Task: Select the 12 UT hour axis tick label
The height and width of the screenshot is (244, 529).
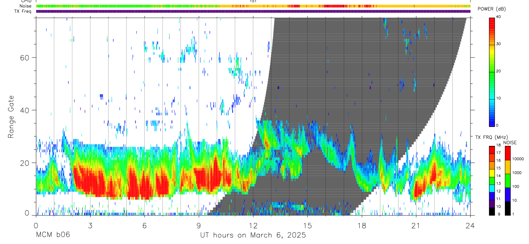Action: [x=253, y=225]
